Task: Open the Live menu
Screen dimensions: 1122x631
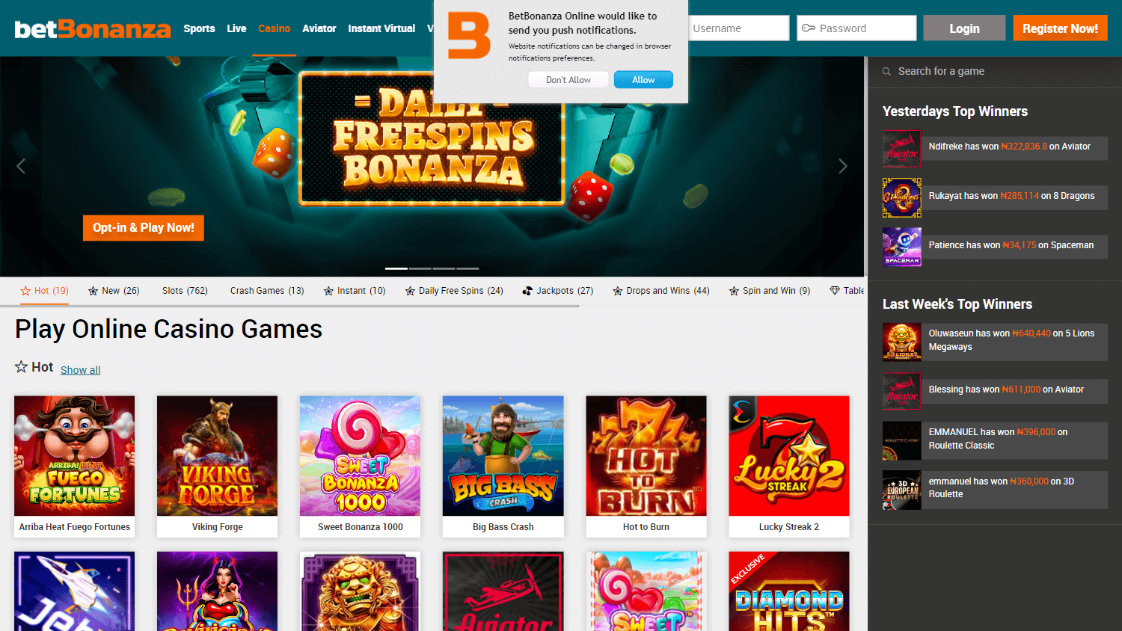Action: pos(236,28)
